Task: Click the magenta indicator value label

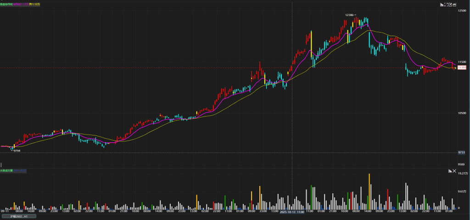Action: pos(22,4)
